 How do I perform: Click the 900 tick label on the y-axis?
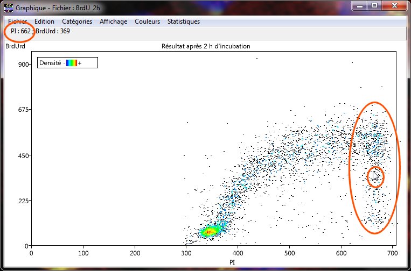[x=23, y=64]
